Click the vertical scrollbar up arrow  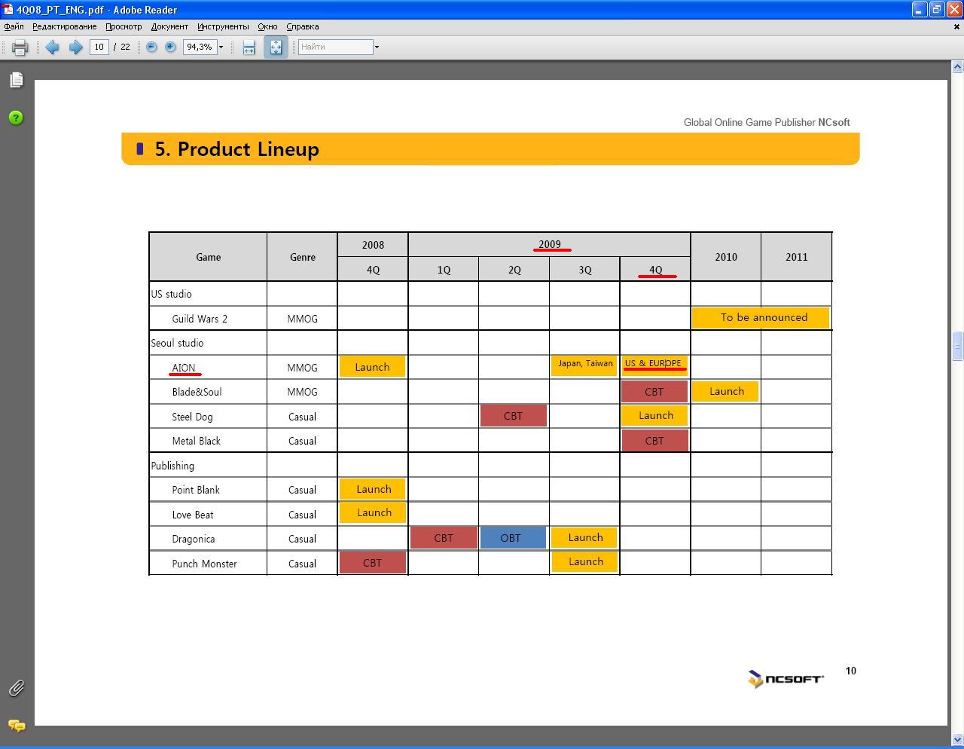click(x=957, y=66)
